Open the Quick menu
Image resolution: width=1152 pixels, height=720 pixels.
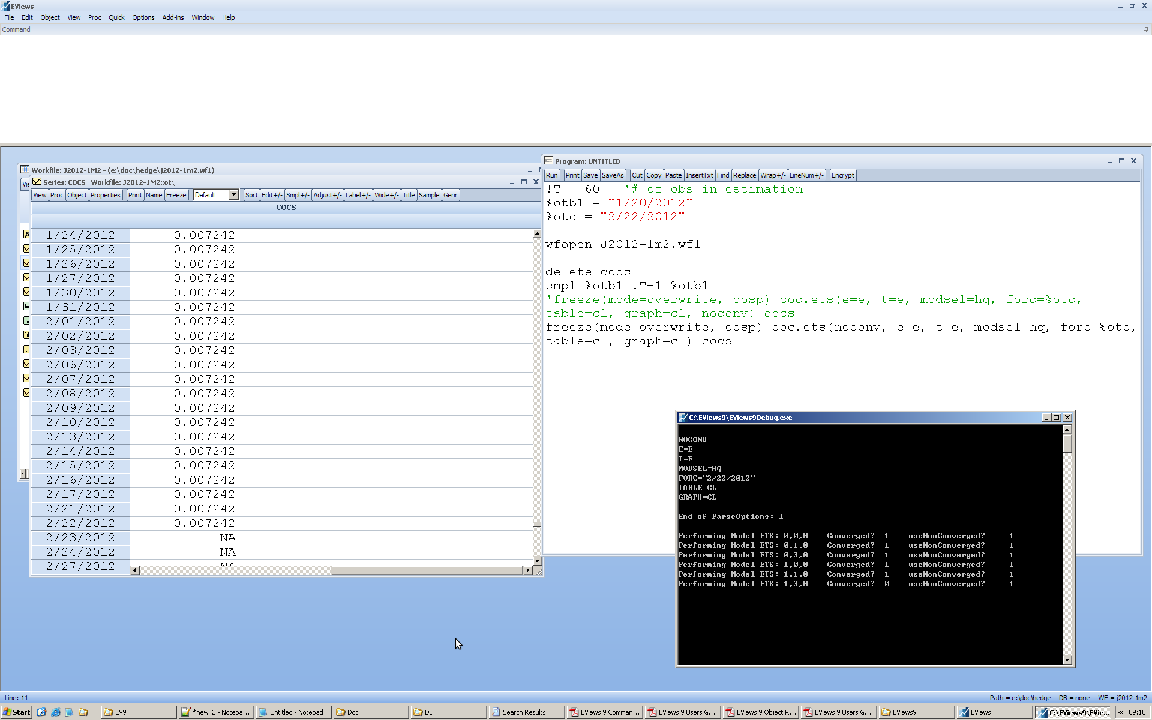[x=116, y=17]
